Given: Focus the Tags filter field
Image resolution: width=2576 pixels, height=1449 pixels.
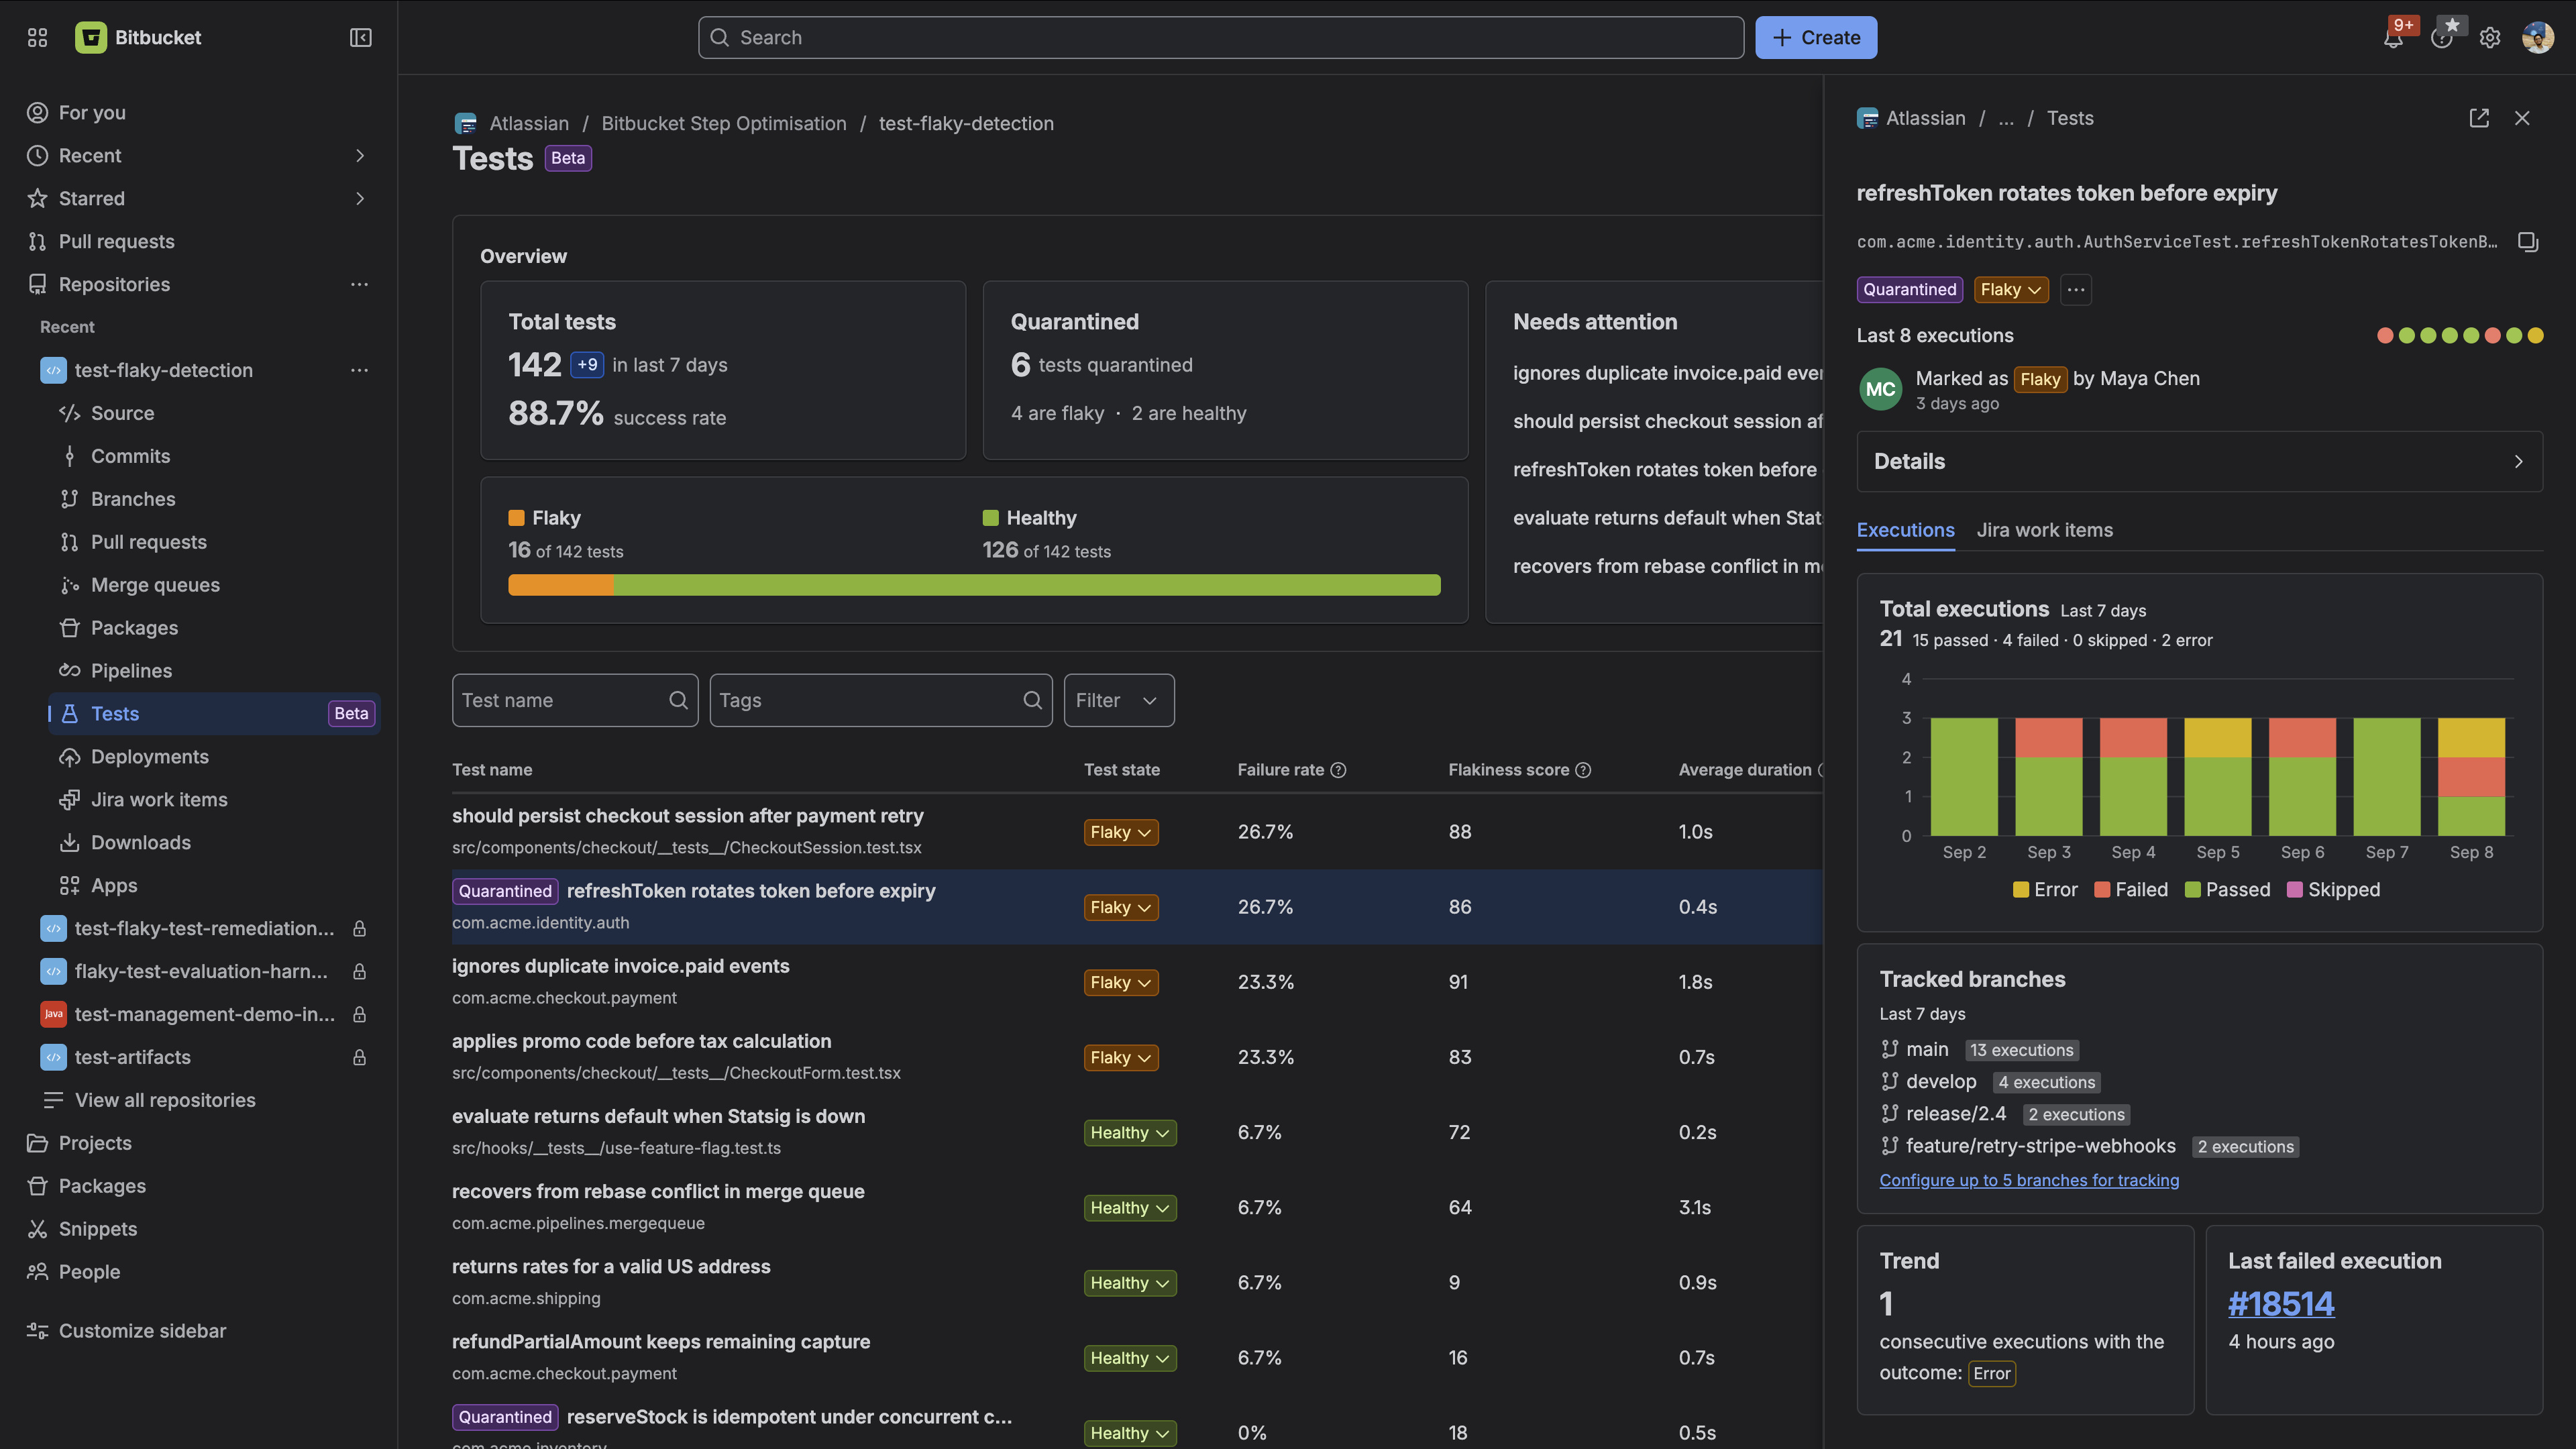Looking at the screenshot, I should (x=881, y=700).
